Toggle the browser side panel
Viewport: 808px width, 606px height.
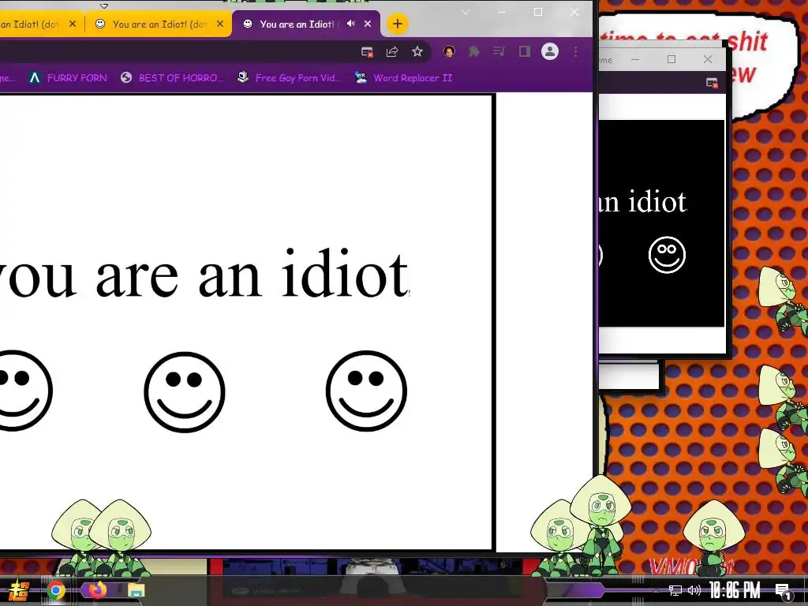[525, 51]
